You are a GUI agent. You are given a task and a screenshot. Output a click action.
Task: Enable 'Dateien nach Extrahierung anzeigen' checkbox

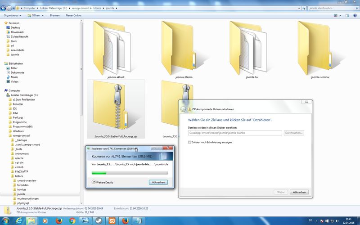(x=189, y=142)
